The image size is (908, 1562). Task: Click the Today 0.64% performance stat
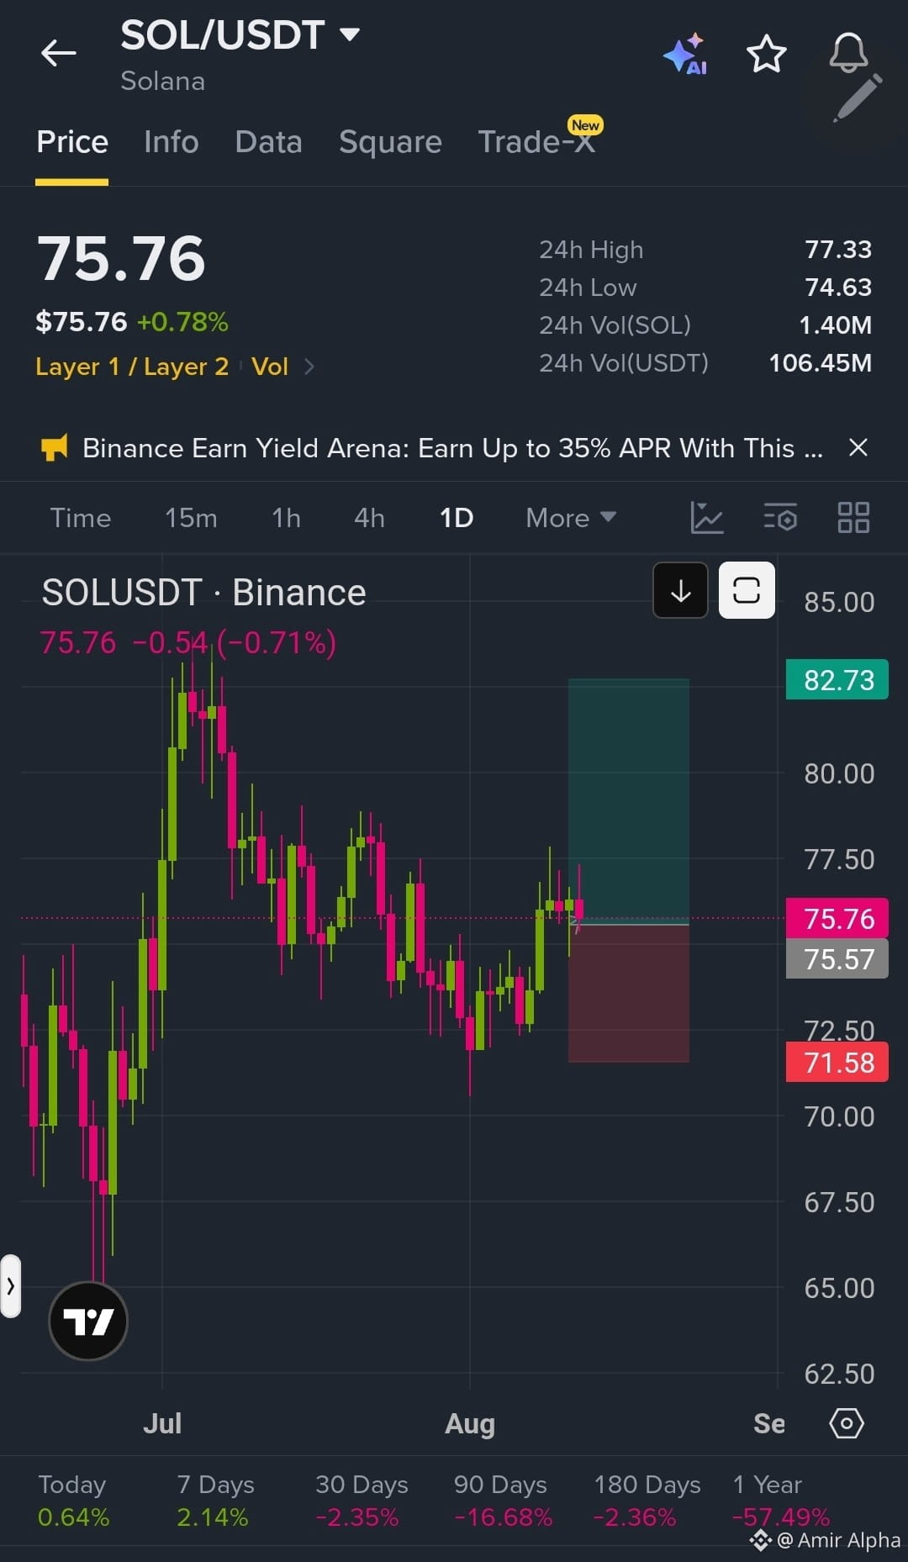point(73,1501)
